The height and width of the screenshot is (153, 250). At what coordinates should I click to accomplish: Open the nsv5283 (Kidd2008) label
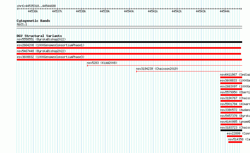(102, 63)
